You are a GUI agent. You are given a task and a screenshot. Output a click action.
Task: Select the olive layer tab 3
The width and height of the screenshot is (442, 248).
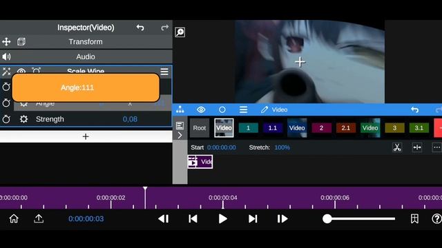394,128
